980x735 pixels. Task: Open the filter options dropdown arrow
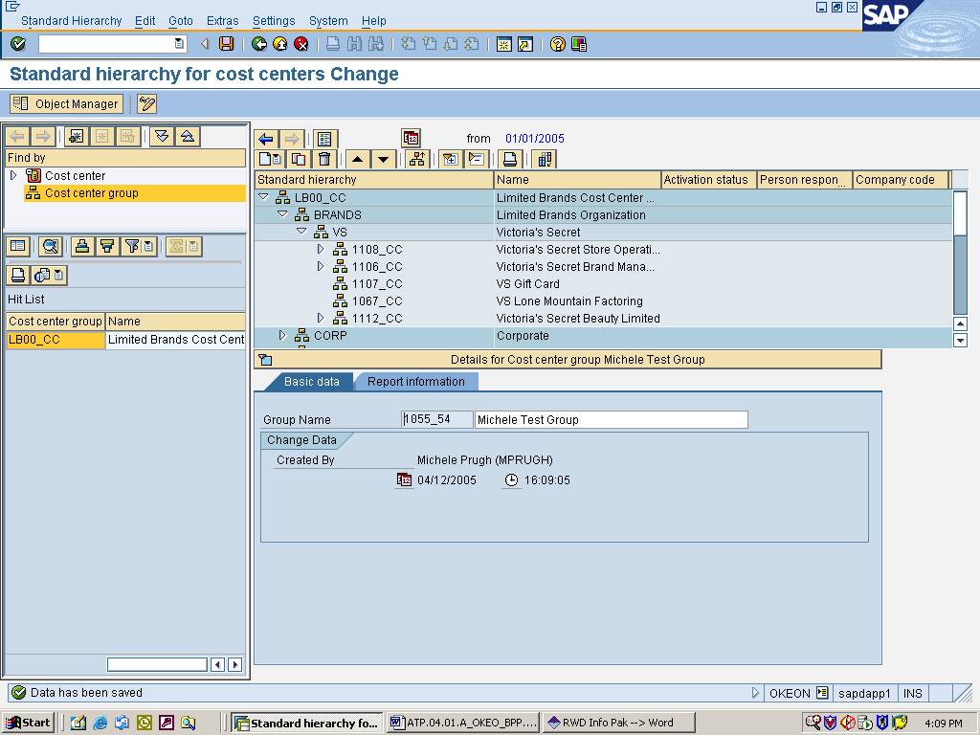point(148,246)
